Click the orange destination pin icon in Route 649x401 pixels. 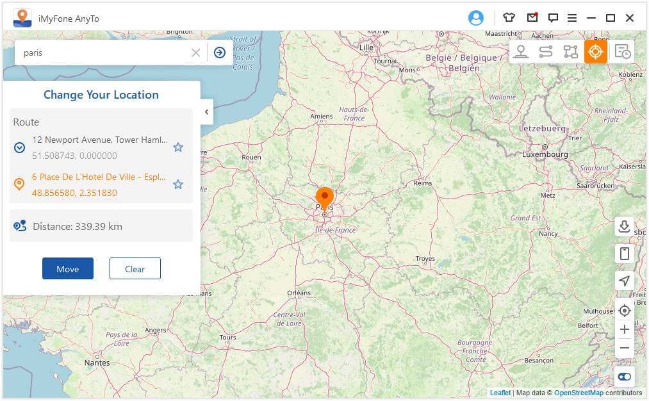[x=19, y=184]
